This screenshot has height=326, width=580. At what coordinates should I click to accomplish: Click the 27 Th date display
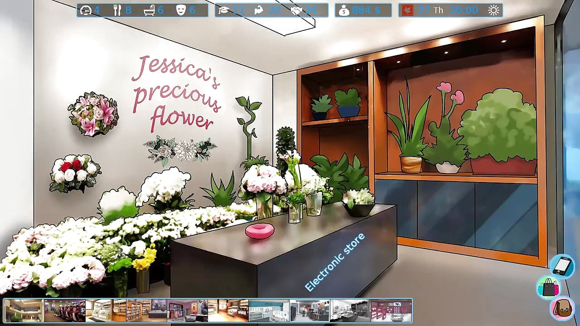pyautogui.click(x=430, y=10)
